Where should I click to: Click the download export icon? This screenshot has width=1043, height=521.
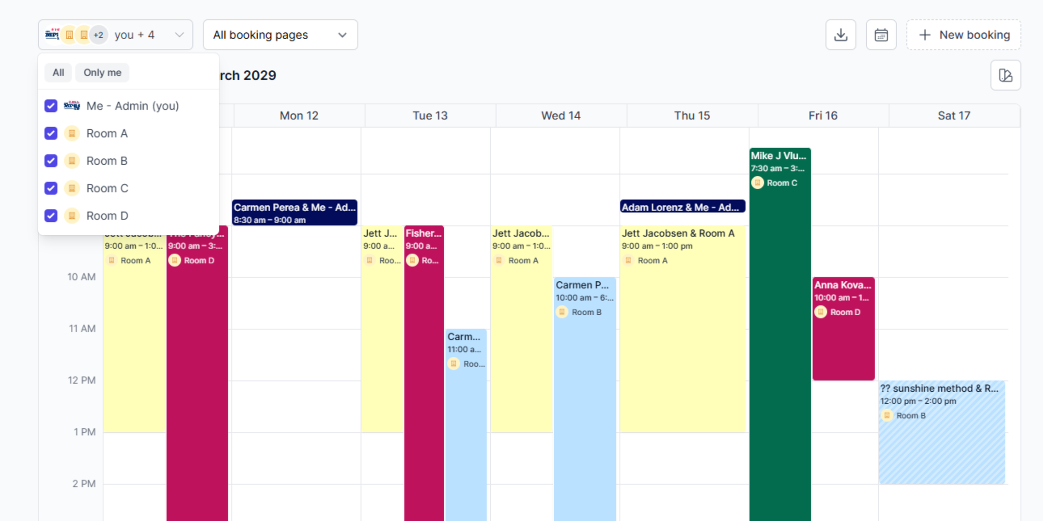[841, 34]
